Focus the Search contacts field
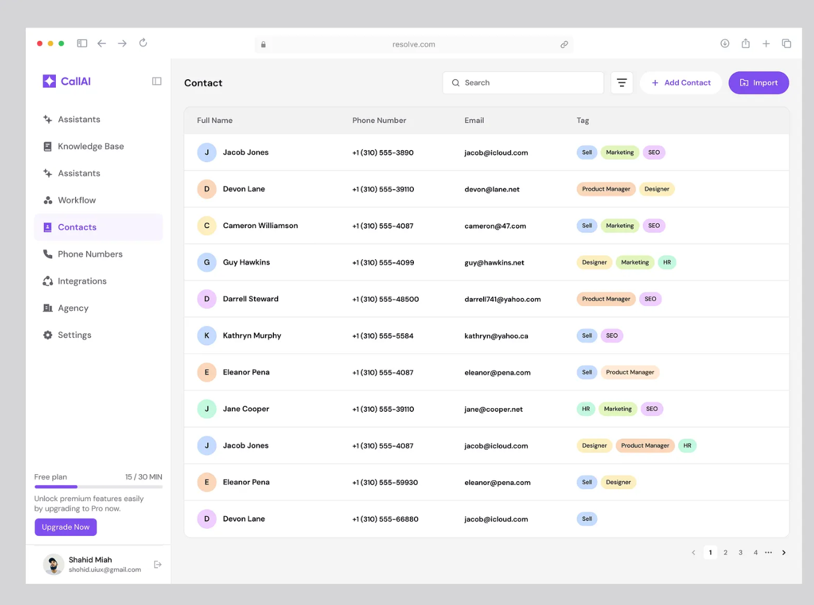This screenshot has height=605, width=814. click(523, 83)
